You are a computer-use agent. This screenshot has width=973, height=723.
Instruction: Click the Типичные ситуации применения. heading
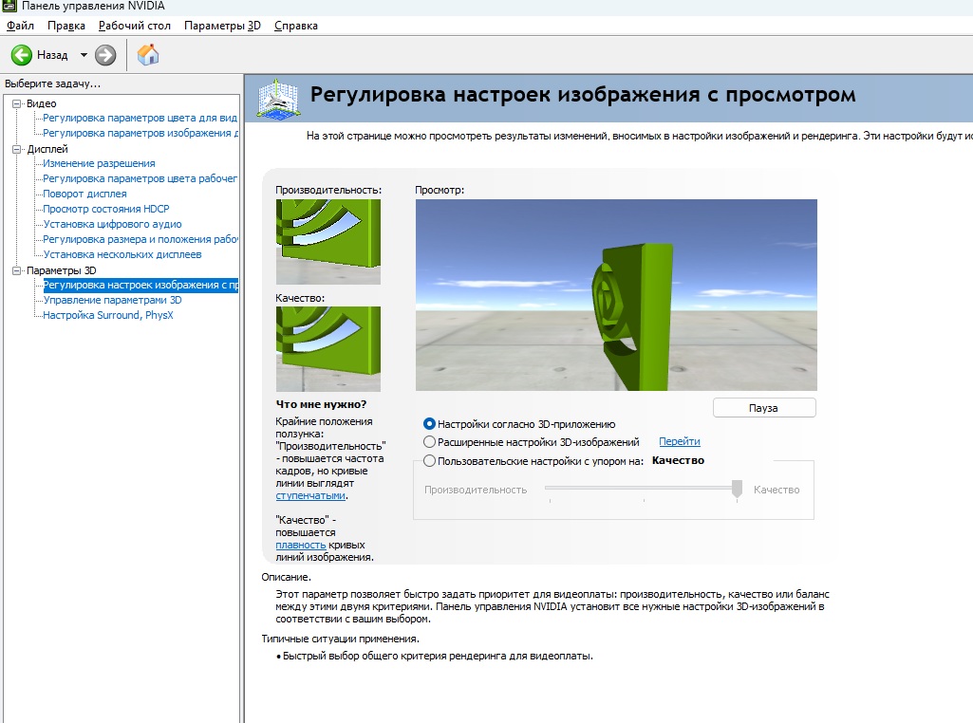pyautogui.click(x=341, y=639)
